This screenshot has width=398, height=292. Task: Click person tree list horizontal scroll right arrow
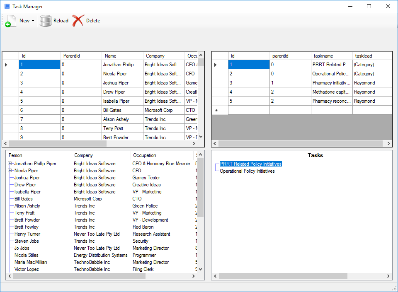tap(194, 276)
